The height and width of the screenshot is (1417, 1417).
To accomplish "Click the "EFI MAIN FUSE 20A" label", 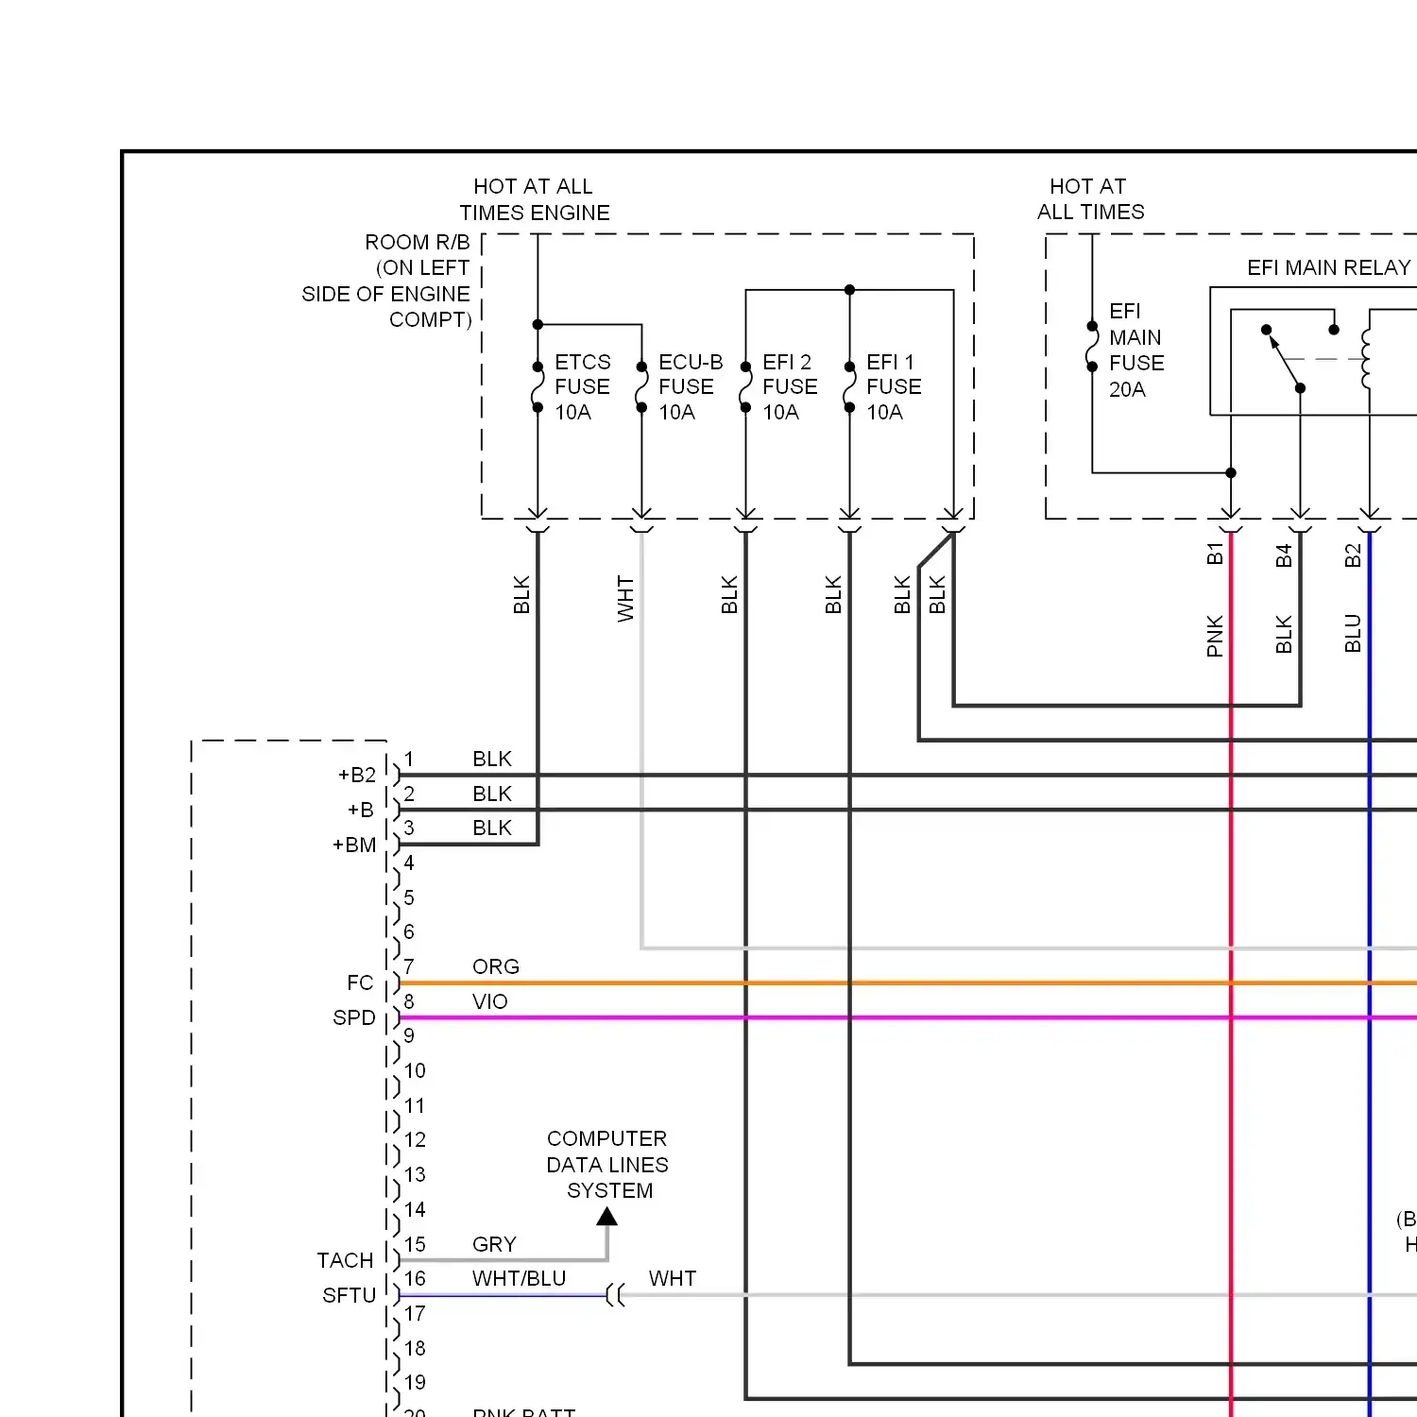I will pos(1136,350).
